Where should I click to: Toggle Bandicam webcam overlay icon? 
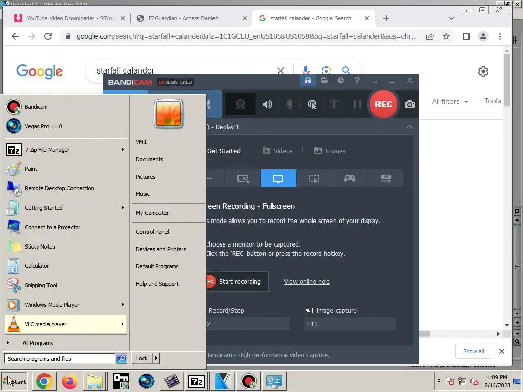241,104
